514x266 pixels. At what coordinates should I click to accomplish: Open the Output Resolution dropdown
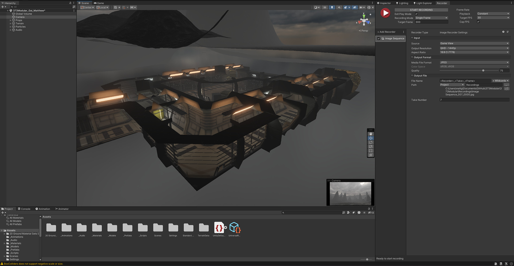474,48
